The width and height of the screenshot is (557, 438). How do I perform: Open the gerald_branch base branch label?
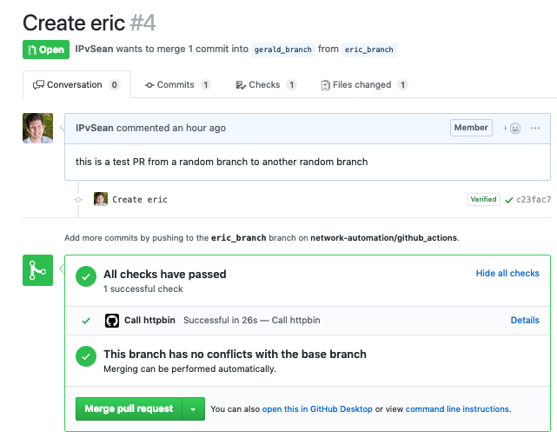(283, 50)
